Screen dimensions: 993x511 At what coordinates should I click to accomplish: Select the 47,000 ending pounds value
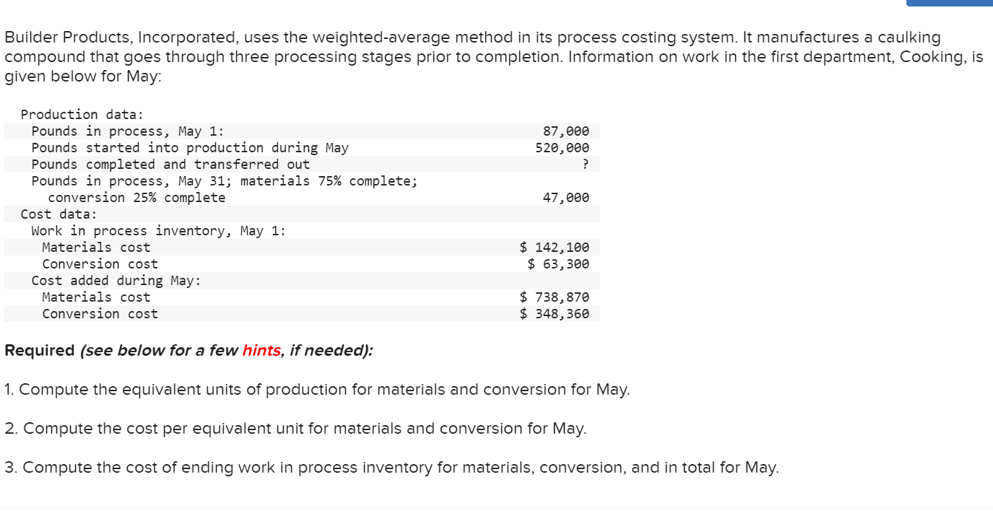pos(565,198)
